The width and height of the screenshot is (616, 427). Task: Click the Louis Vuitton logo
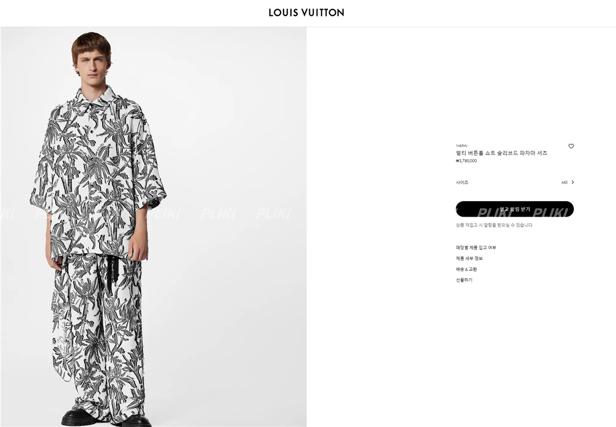pos(306,13)
